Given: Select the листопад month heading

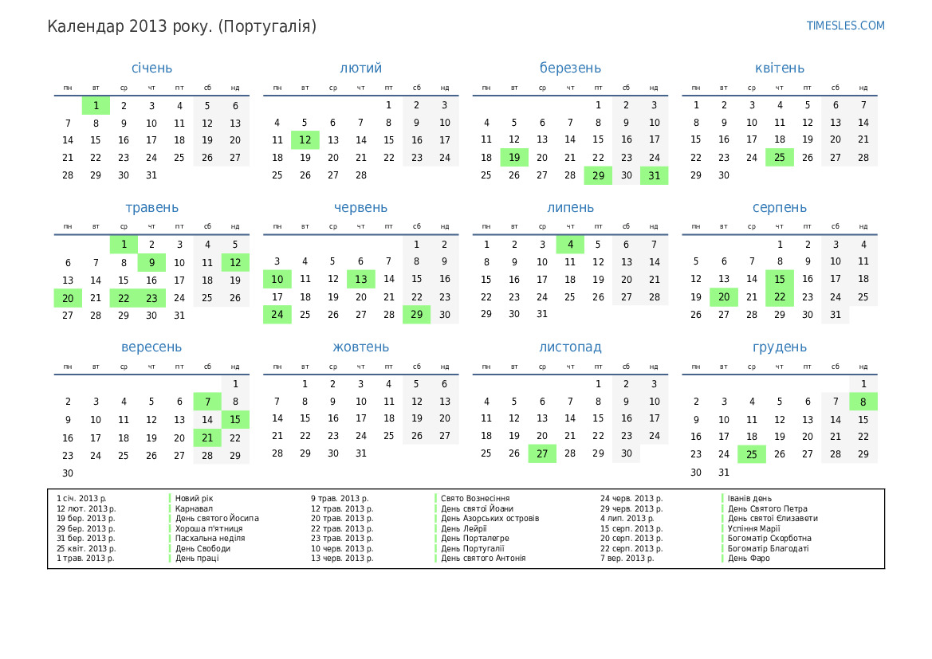Looking at the screenshot, I should [570, 347].
